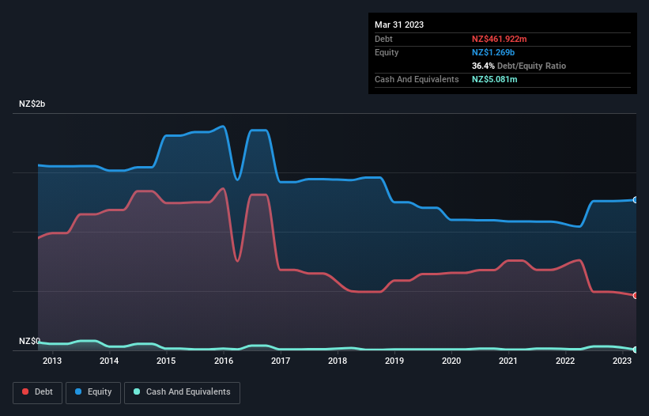649x416 pixels.
Task: Select the 2020 x-axis label
Action: (451, 361)
